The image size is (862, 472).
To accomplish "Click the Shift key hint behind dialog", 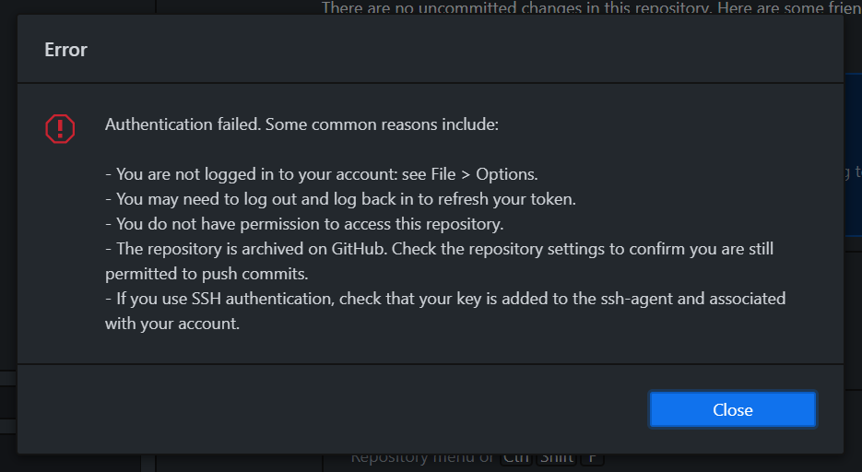I will click(x=557, y=458).
